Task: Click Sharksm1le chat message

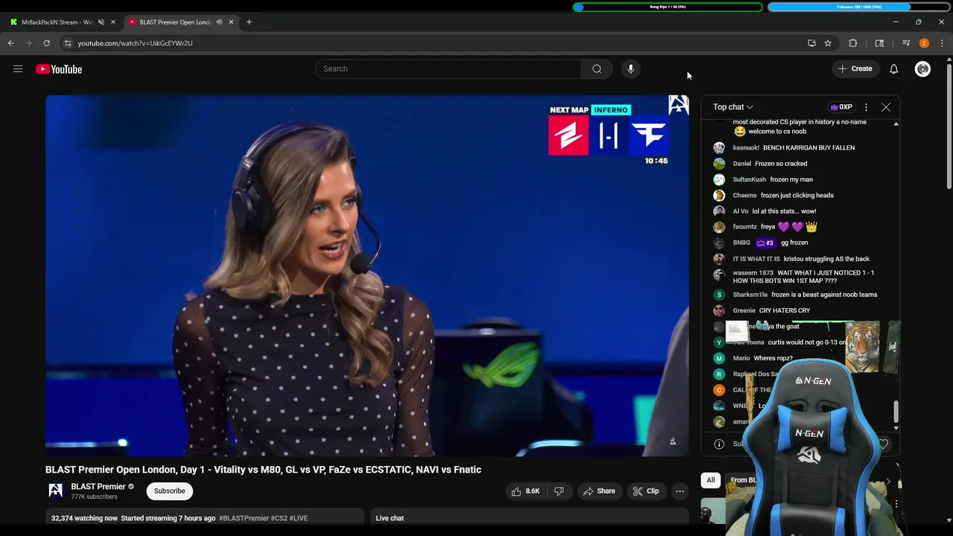Action: tap(824, 295)
